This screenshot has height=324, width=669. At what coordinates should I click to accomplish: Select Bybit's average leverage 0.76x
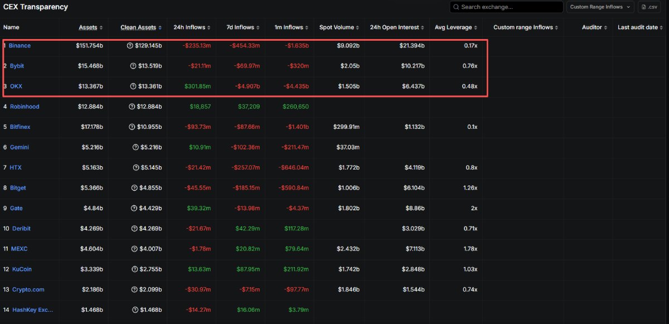click(x=471, y=66)
